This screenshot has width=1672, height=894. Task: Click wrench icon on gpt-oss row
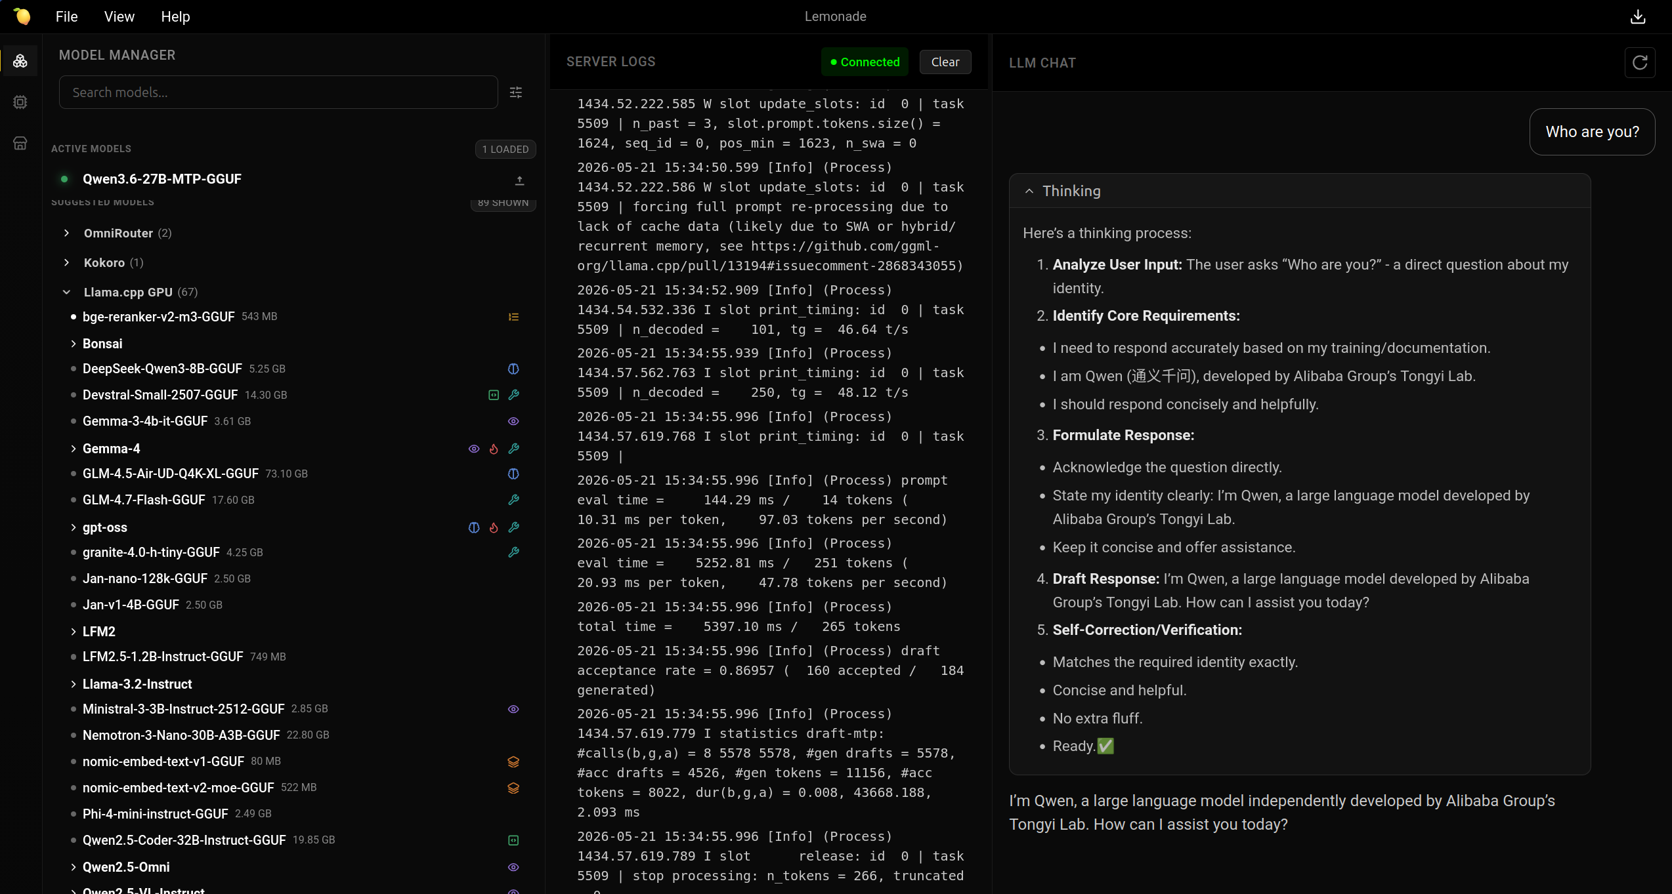(x=513, y=527)
